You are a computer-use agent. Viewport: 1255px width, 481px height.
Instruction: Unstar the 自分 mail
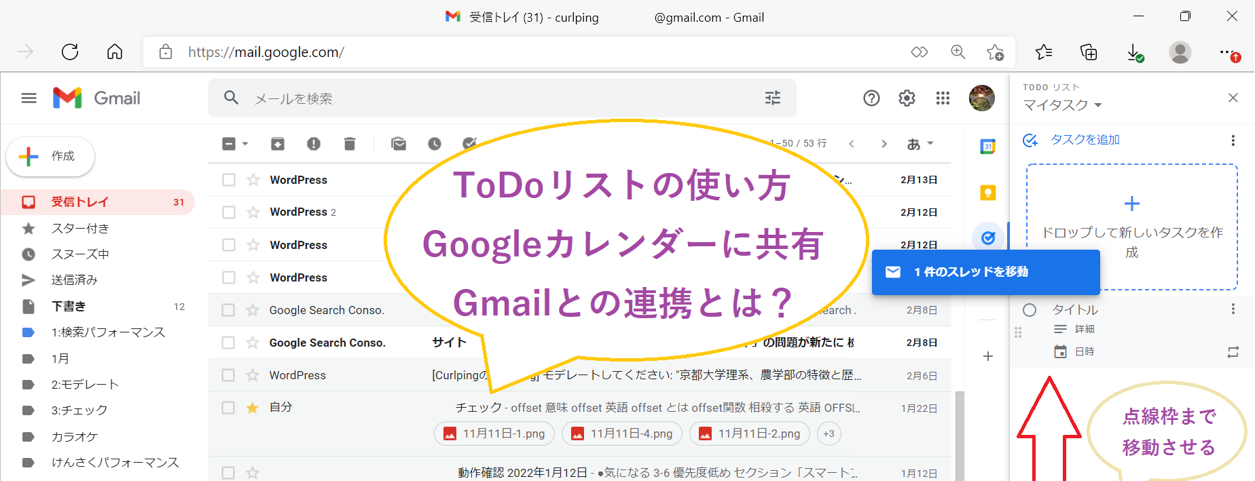point(253,408)
